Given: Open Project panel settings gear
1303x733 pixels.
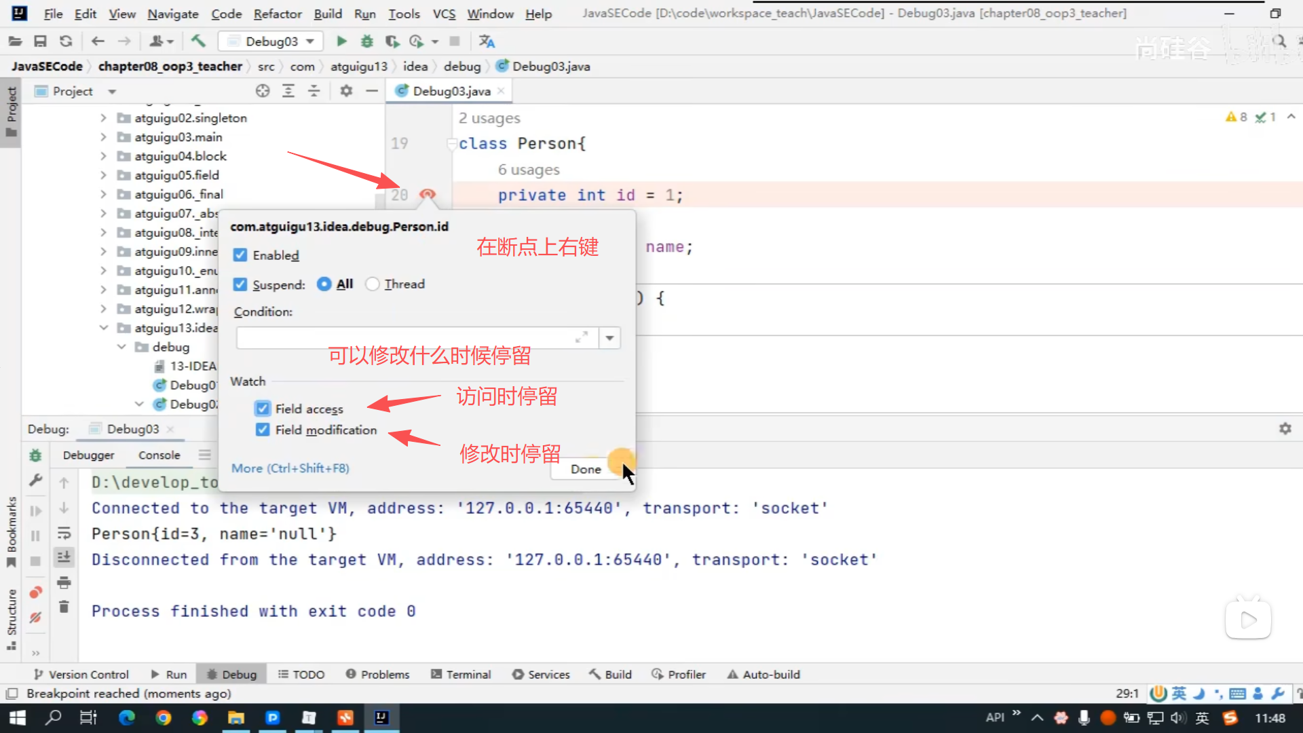Looking at the screenshot, I should tap(346, 91).
